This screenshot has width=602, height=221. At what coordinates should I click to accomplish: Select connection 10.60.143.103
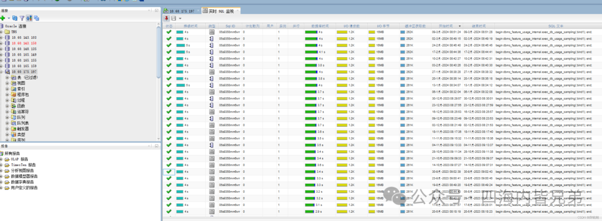[24, 37]
